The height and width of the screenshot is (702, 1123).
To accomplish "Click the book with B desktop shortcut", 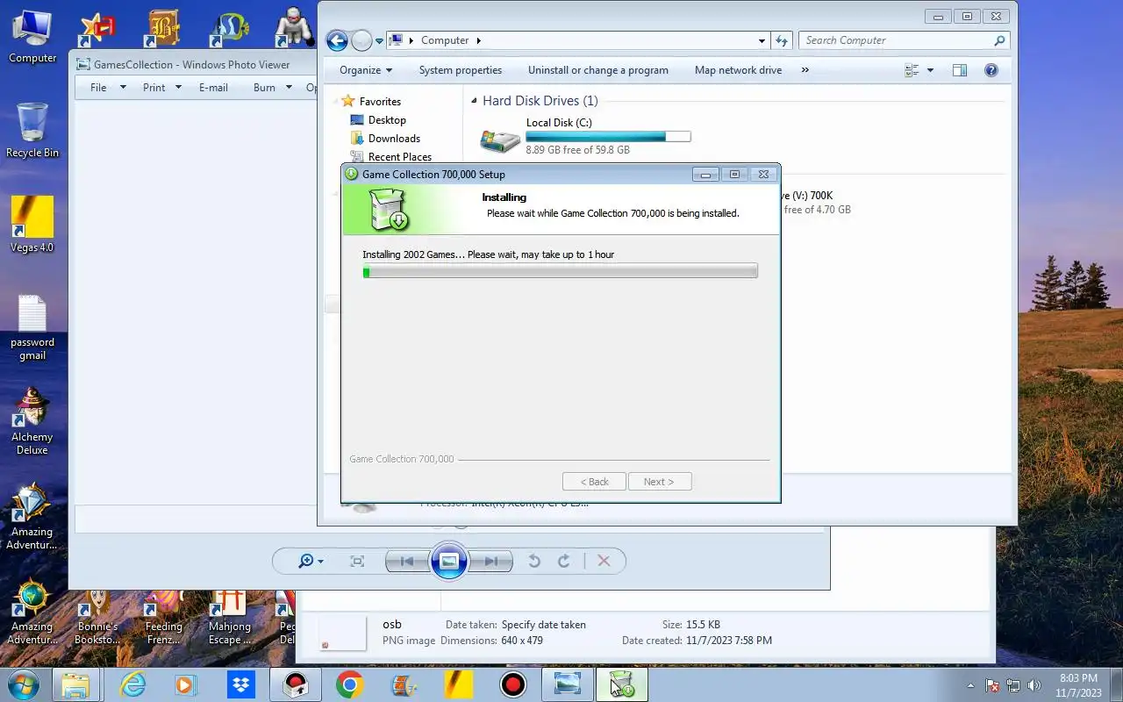I will coord(164,28).
